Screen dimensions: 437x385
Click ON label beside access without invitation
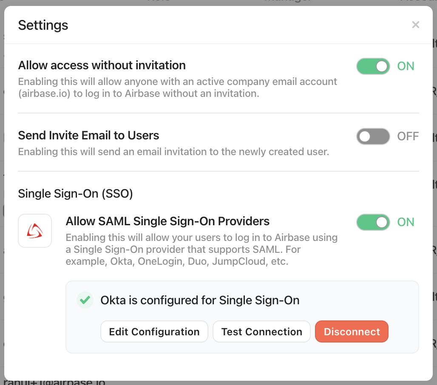pyautogui.click(x=406, y=66)
